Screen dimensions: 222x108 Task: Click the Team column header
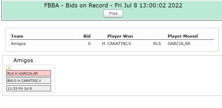(x=17, y=36)
